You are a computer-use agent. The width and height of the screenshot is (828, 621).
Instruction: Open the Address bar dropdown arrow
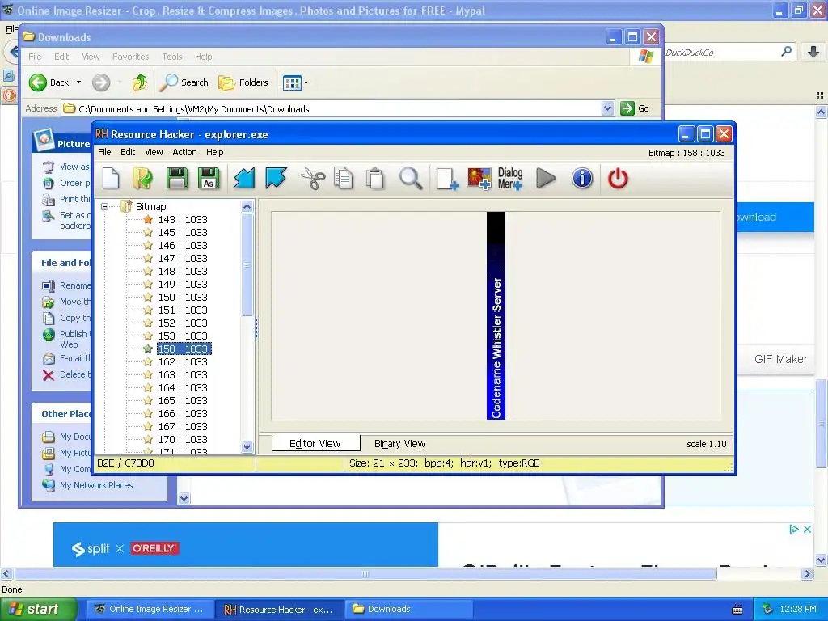pyautogui.click(x=607, y=108)
